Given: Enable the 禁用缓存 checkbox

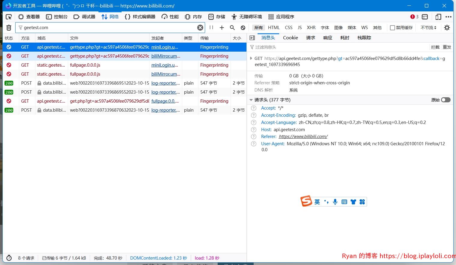Looking at the screenshot, I should [x=392, y=28].
